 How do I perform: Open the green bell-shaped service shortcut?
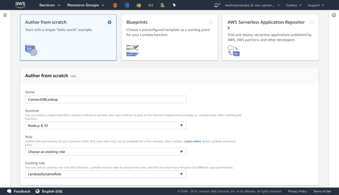pyautogui.click(x=162, y=5)
